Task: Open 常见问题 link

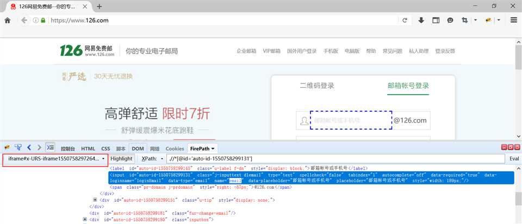Action: [x=393, y=51]
